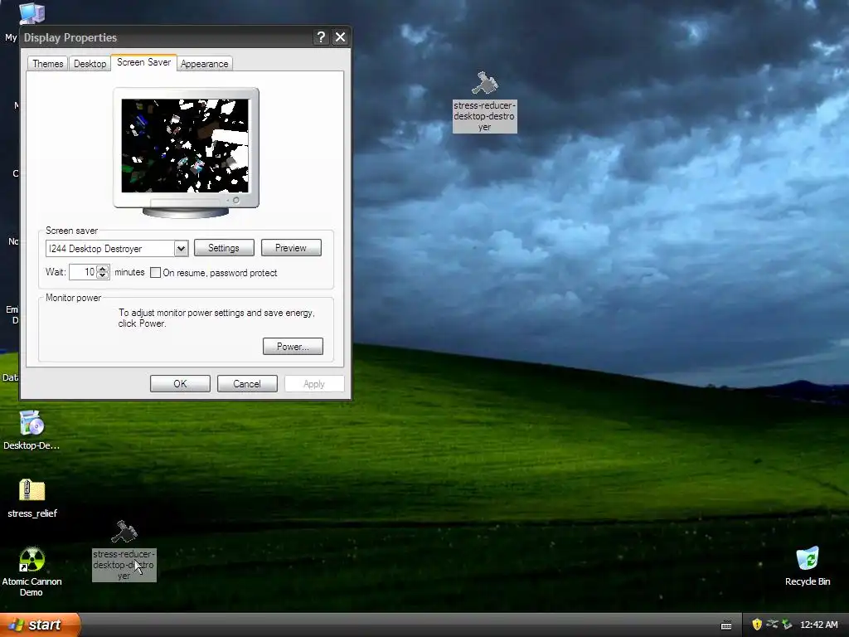Confirm with the OK button
Screen dimensions: 849x637
pos(180,383)
